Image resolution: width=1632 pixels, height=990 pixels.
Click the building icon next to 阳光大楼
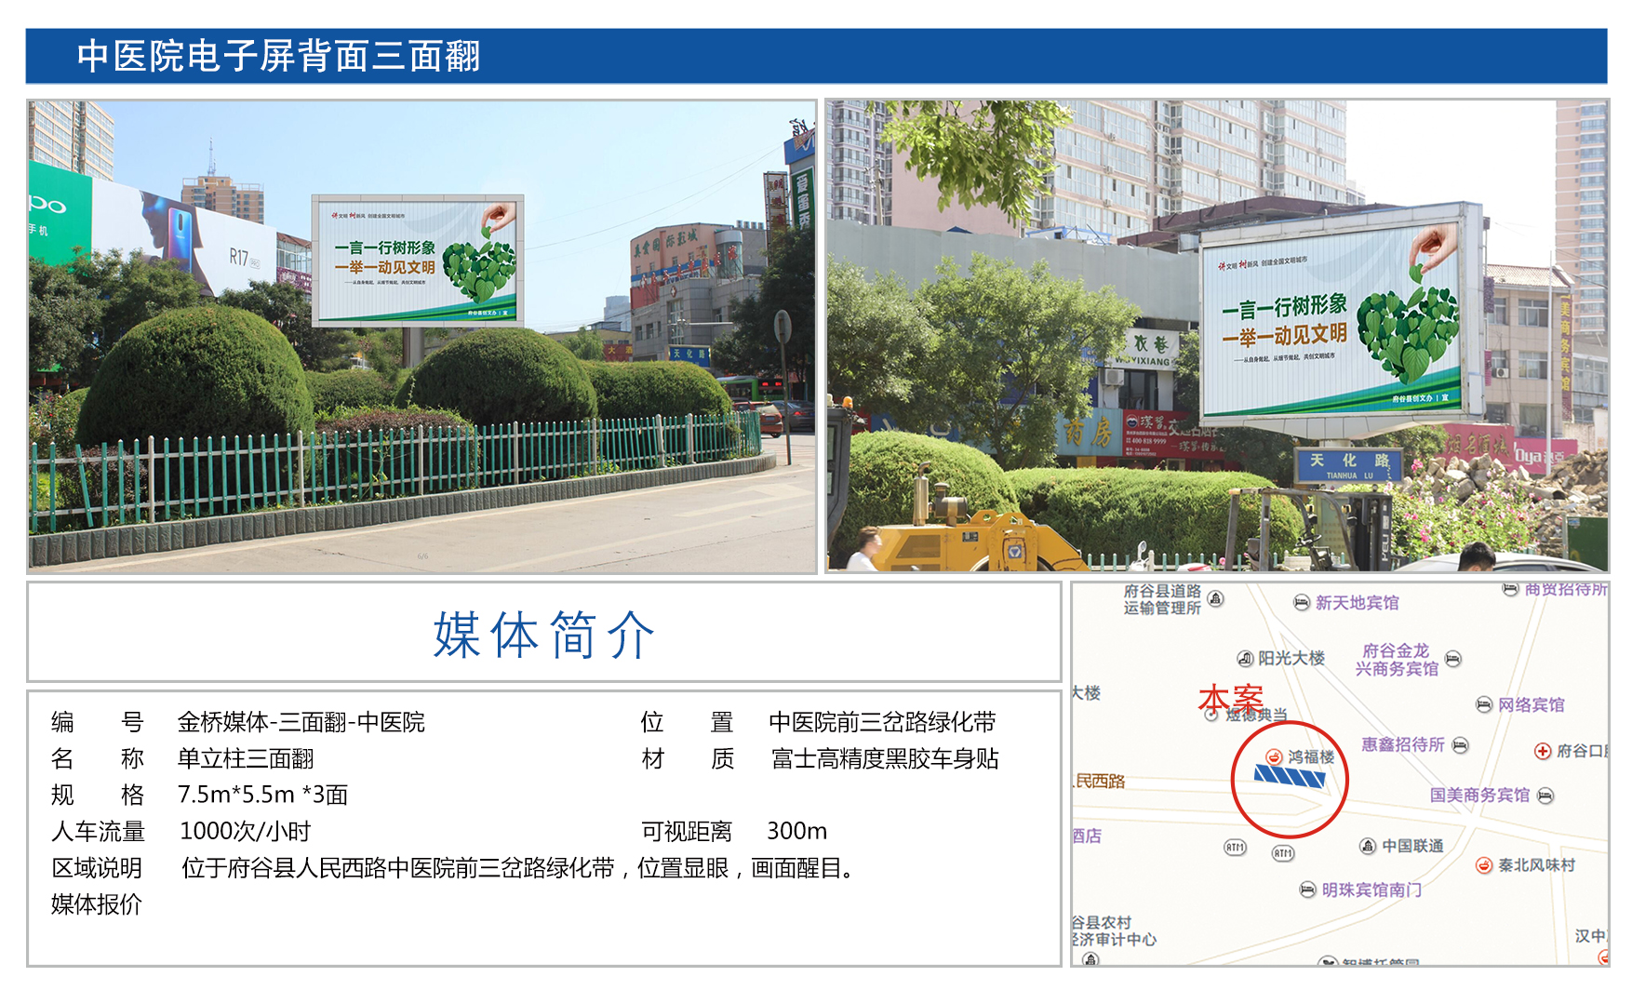[1245, 659]
